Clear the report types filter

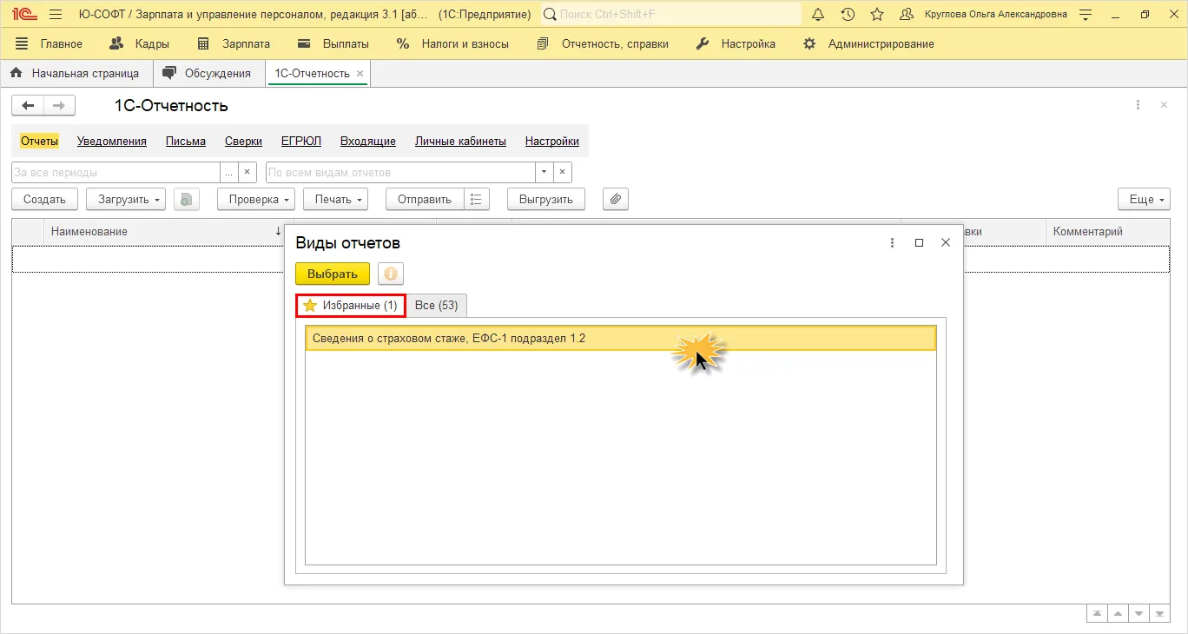click(x=563, y=172)
